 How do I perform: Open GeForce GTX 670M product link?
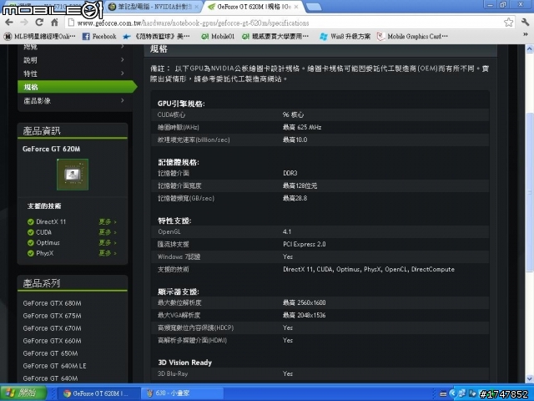point(52,328)
